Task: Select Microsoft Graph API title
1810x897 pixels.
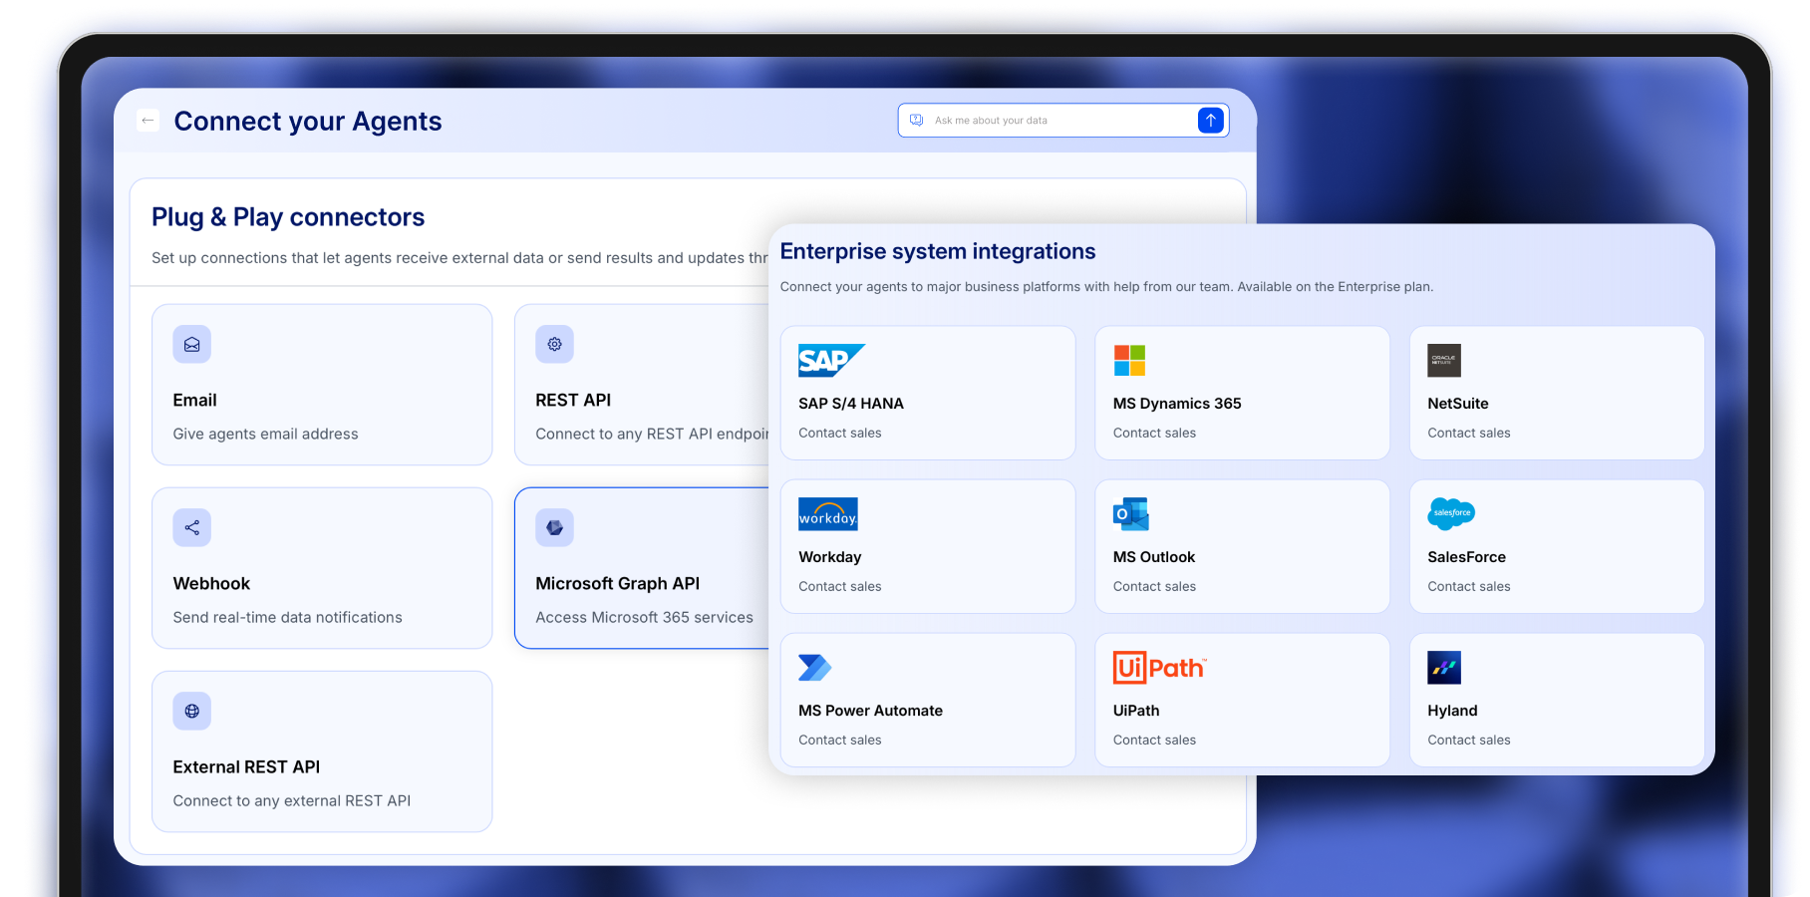Action: coord(617,583)
